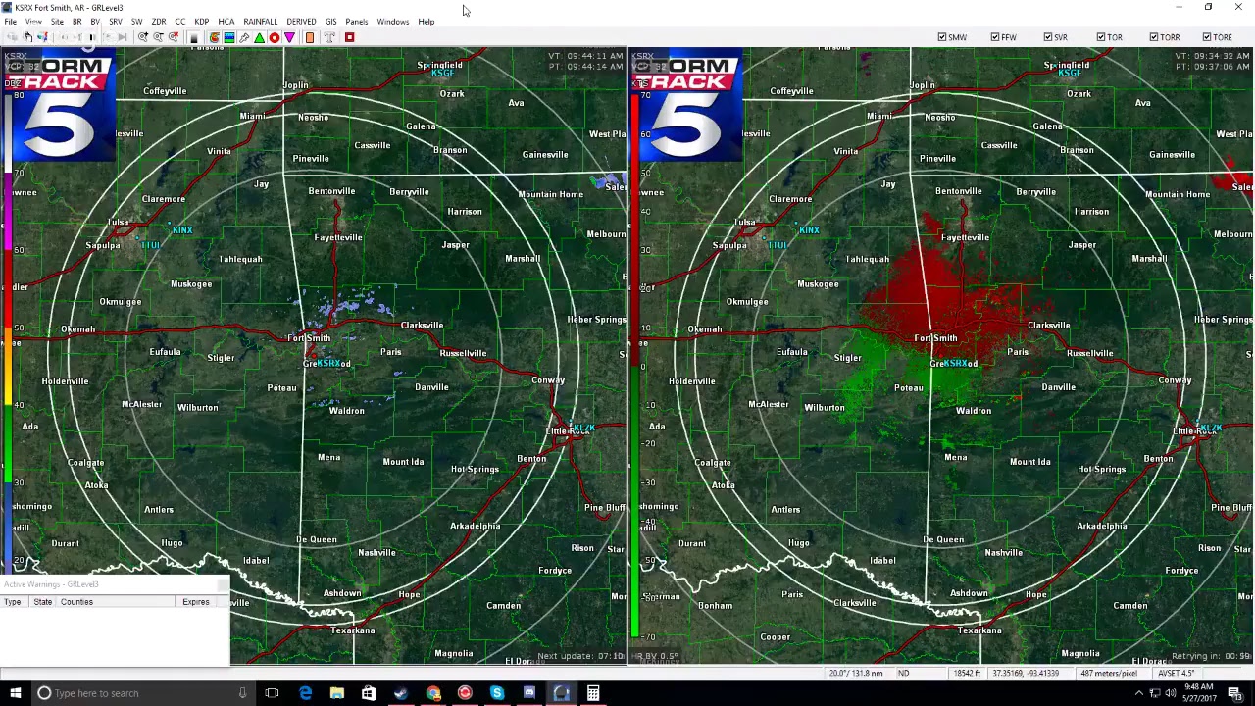
Task: Open Microsoft Store from the taskbar
Action: [369, 693]
